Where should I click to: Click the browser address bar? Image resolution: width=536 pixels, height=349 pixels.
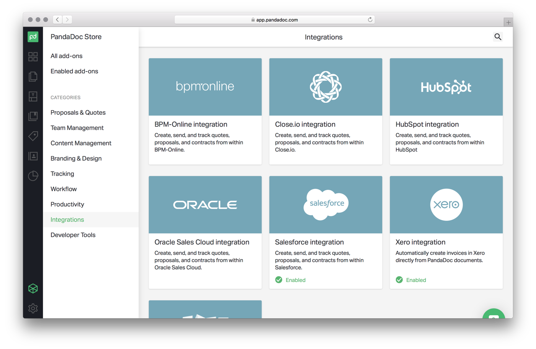click(275, 20)
